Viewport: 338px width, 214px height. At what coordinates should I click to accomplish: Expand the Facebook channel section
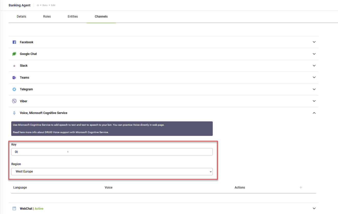click(x=314, y=42)
